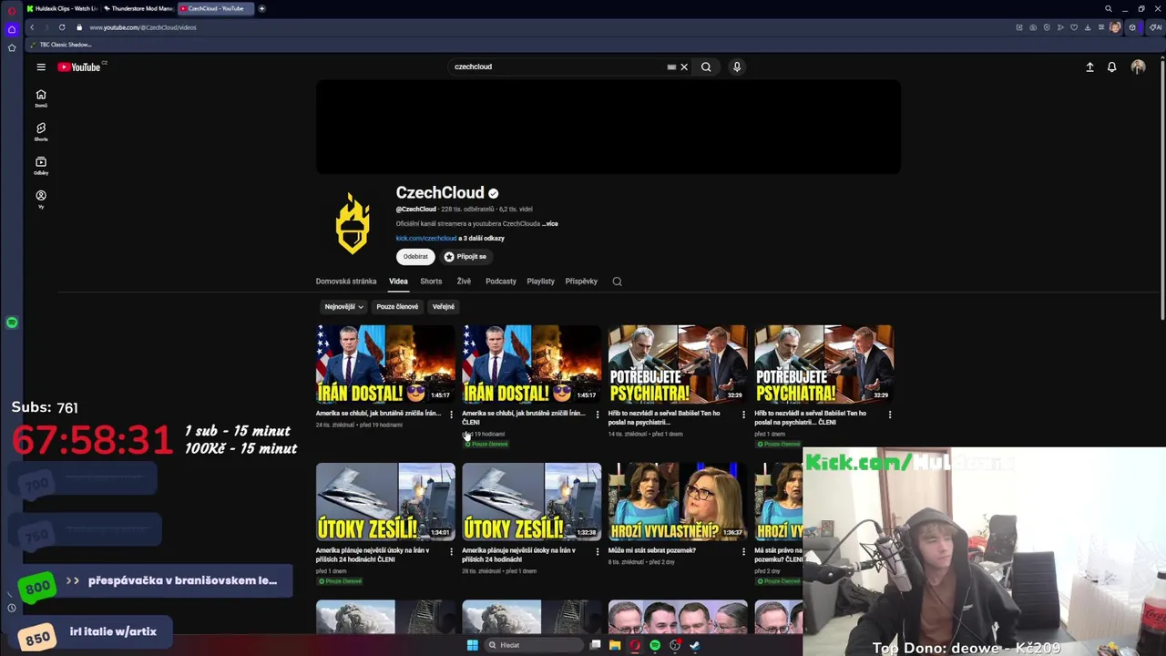
Task: Toggle the Veřejné filter chip
Action: 444,307
